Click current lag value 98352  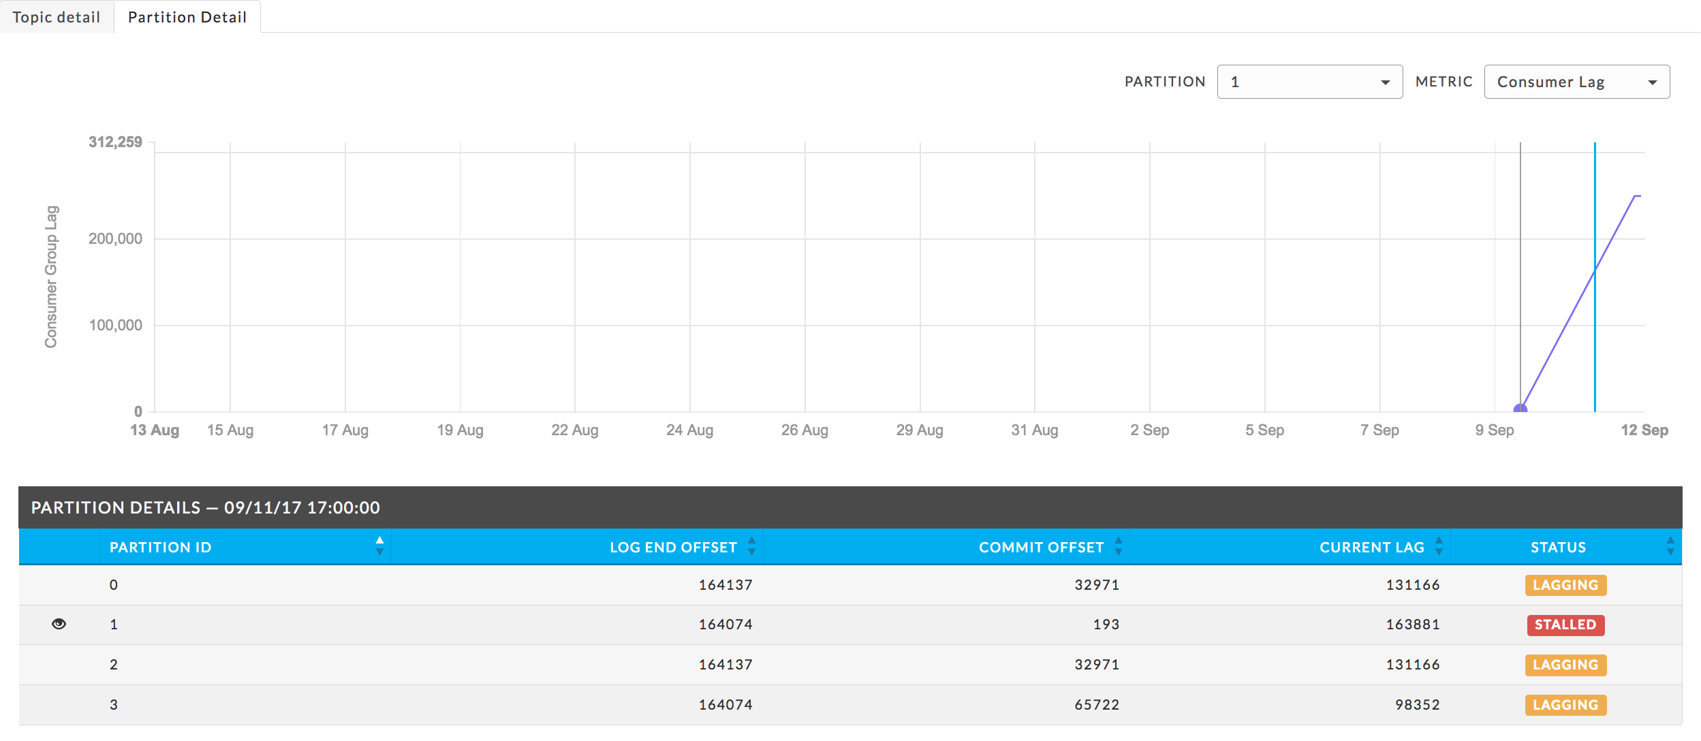1418,705
